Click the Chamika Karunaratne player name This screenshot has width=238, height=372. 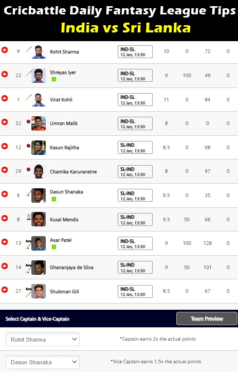point(73,171)
